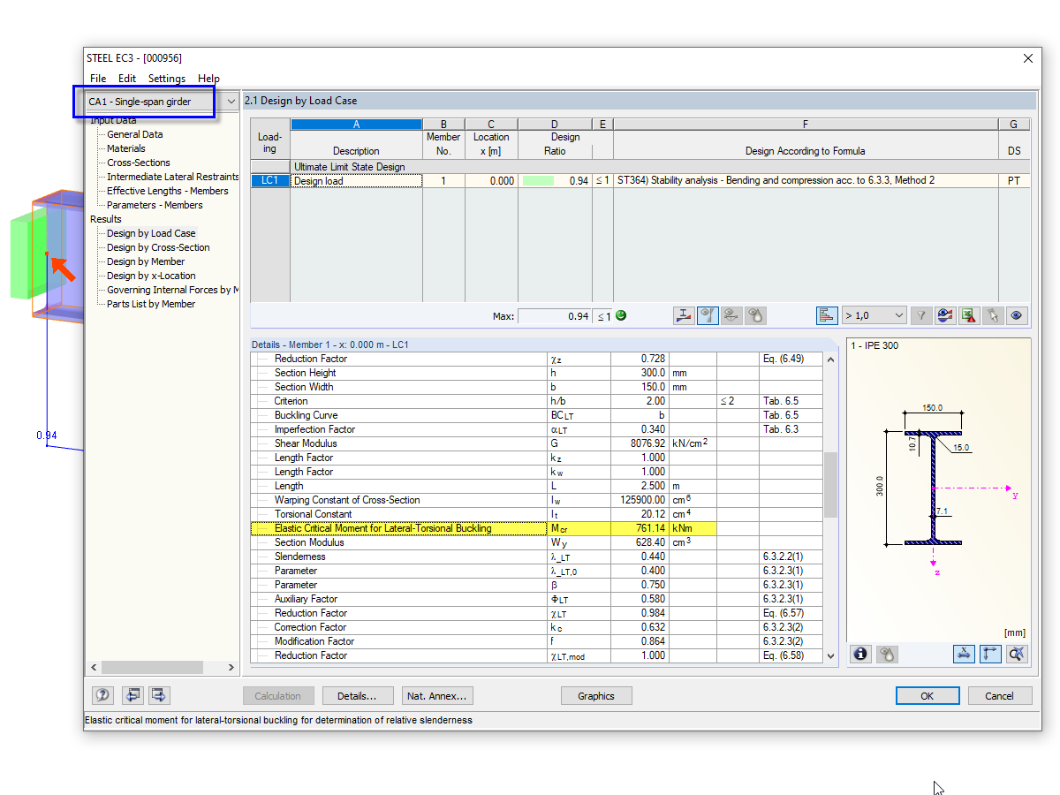The width and height of the screenshot is (1060, 795).
Task: Click the help question mark icon
Action: (102, 695)
